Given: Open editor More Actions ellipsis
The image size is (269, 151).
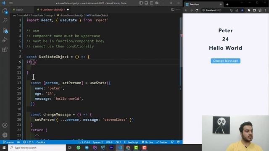Looking at the screenshot, I should 178,10.
